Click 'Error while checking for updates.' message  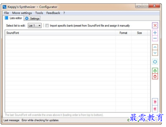coord(40,120)
